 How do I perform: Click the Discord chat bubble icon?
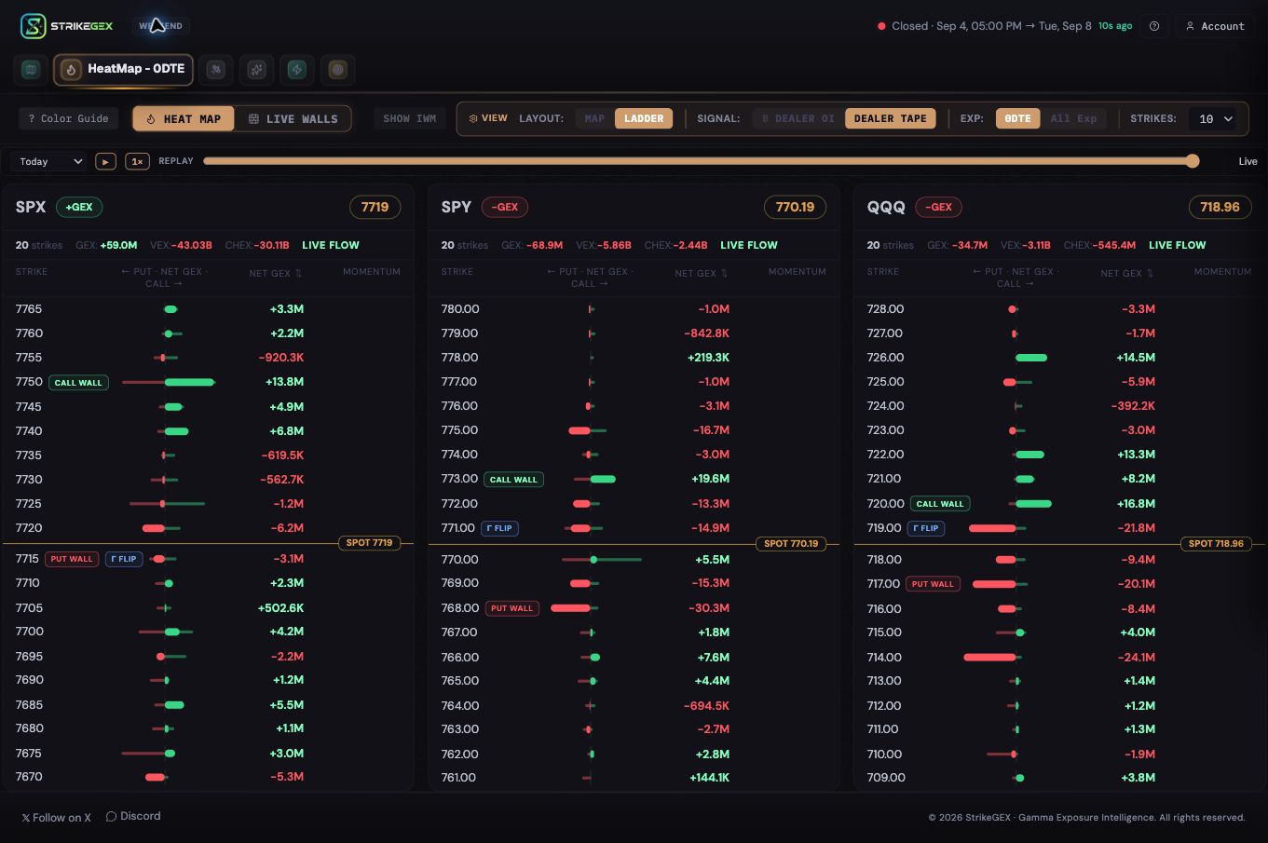click(x=111, y=816)
